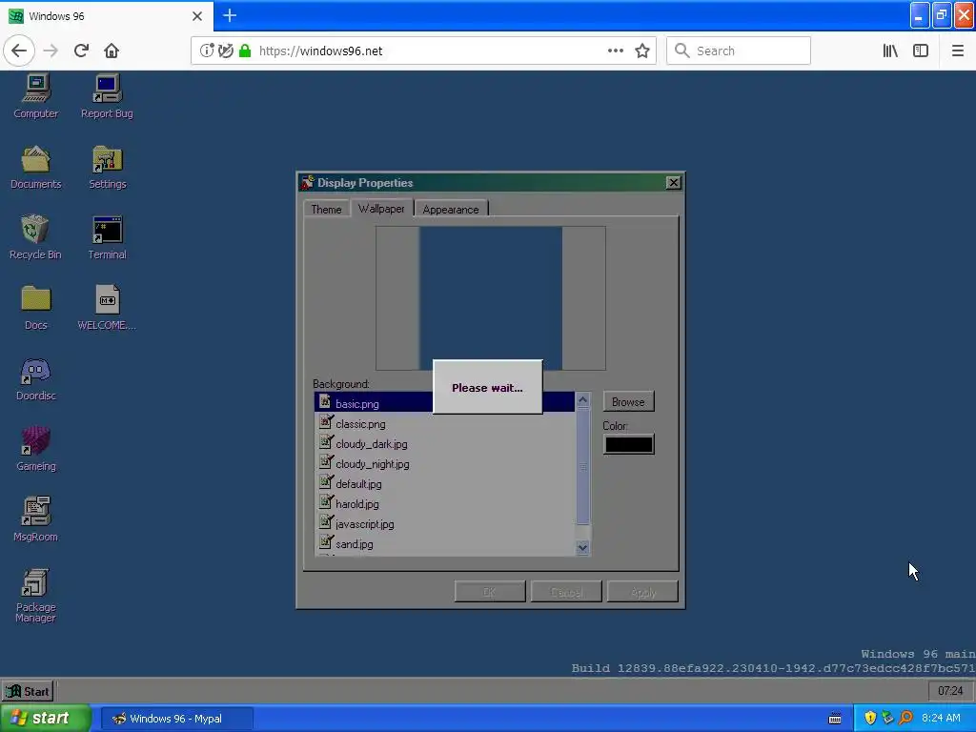Screen dimensions: 976x732
Task: Click the orange magnifier tray icon
Action: [x=905, y=718]
